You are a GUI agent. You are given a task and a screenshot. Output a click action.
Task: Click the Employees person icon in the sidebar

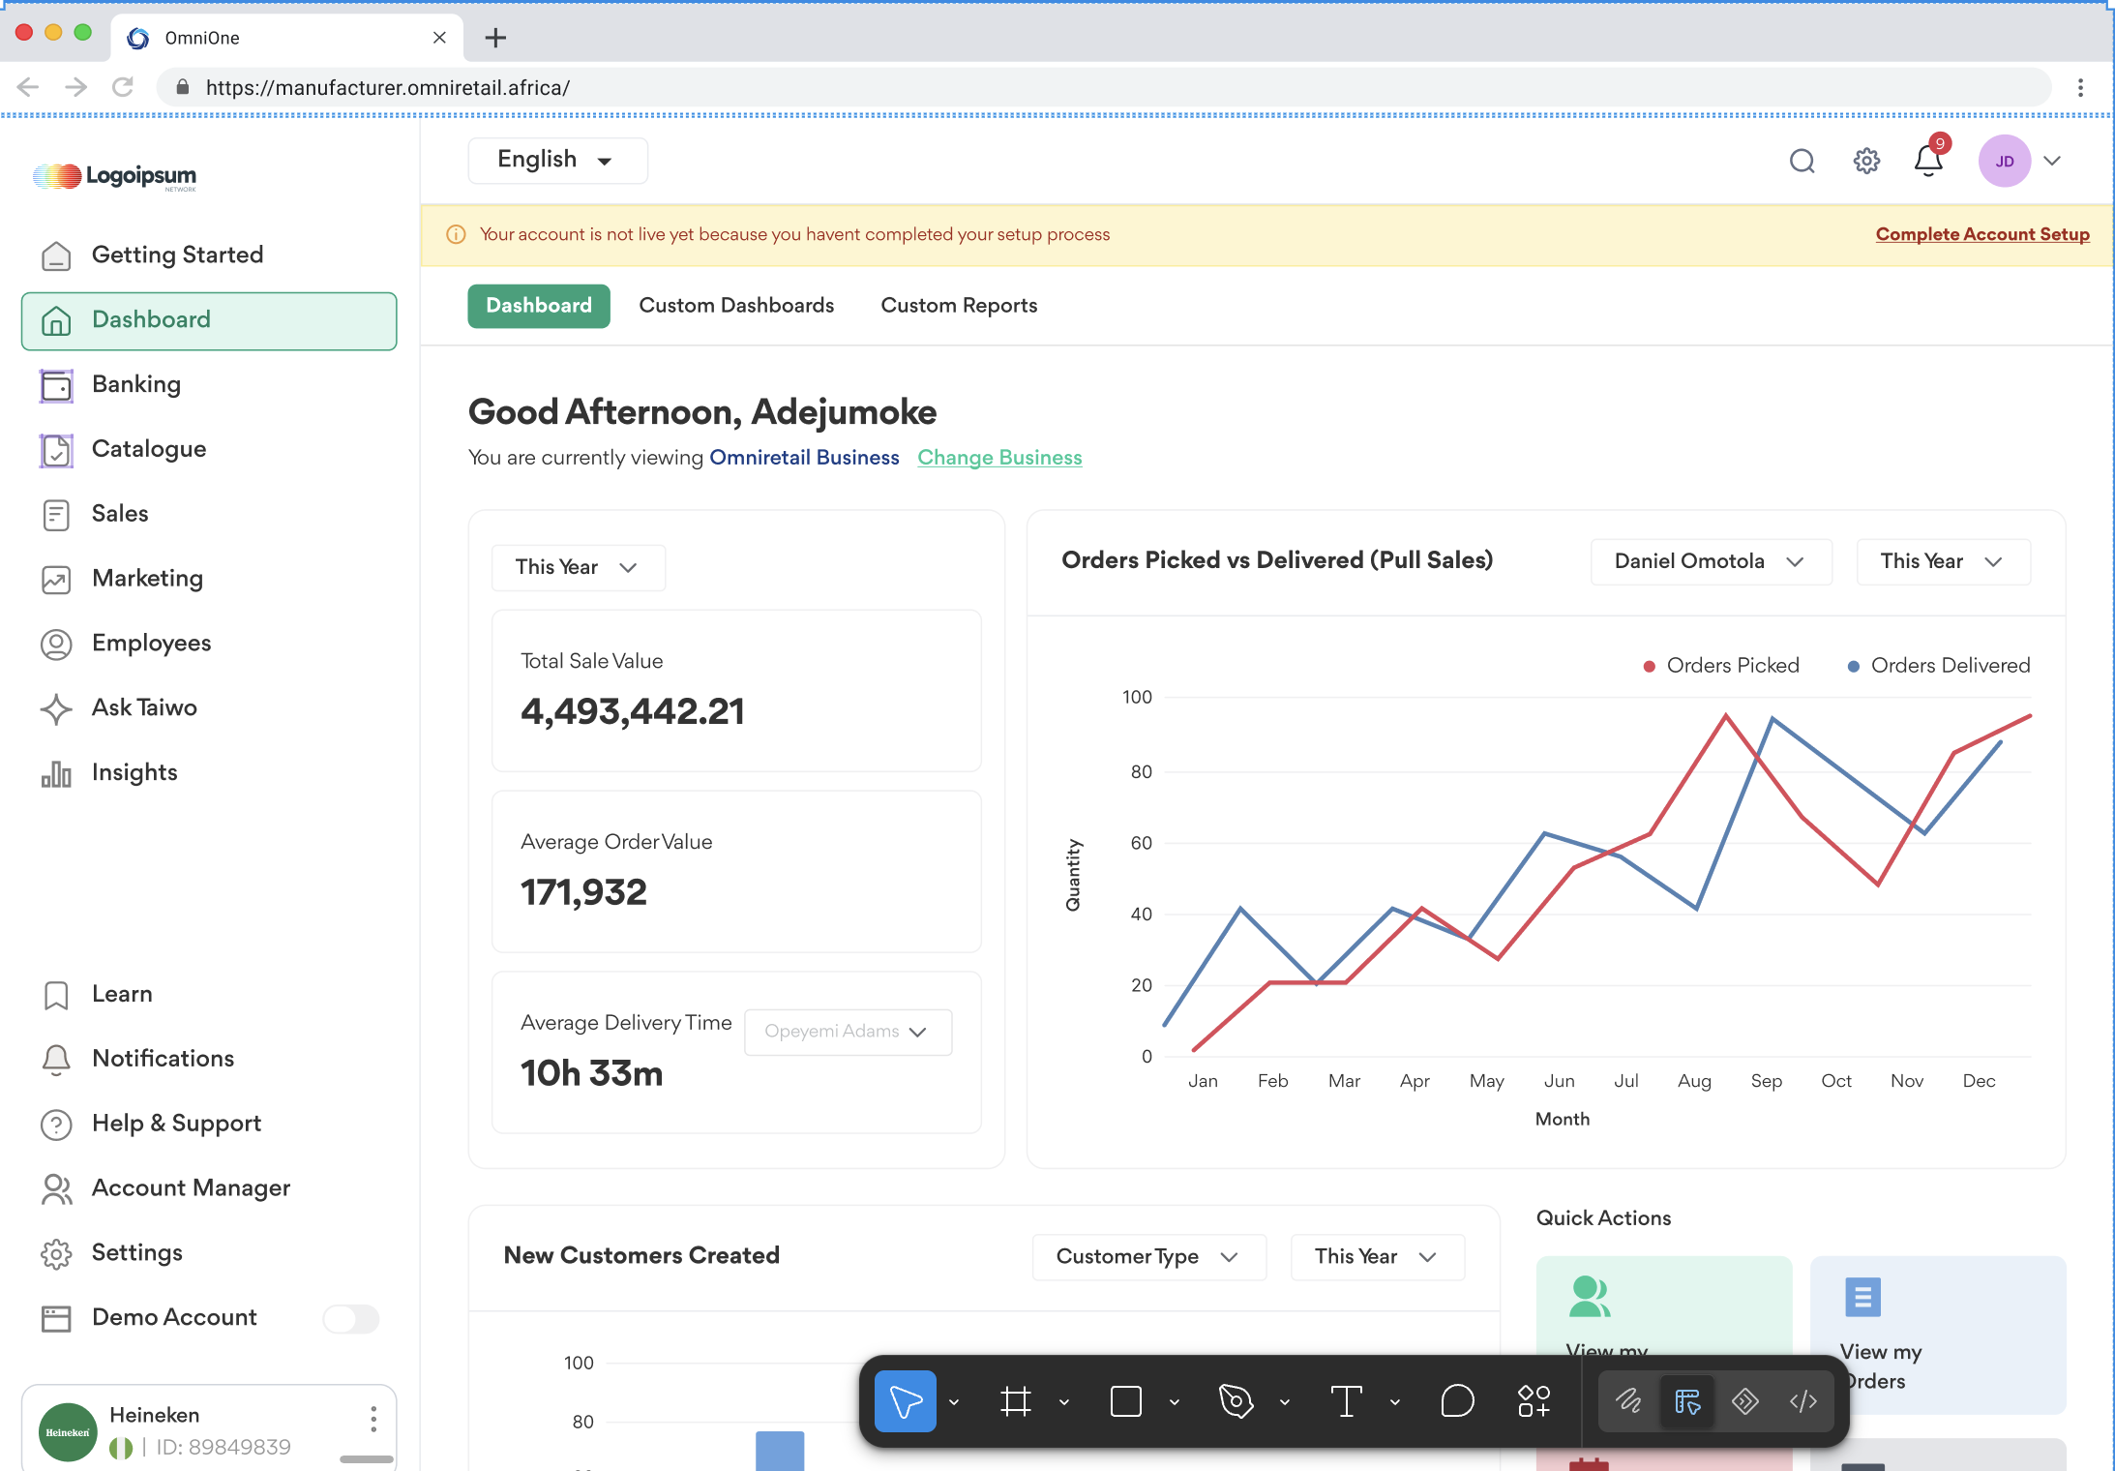coord(56,644)
